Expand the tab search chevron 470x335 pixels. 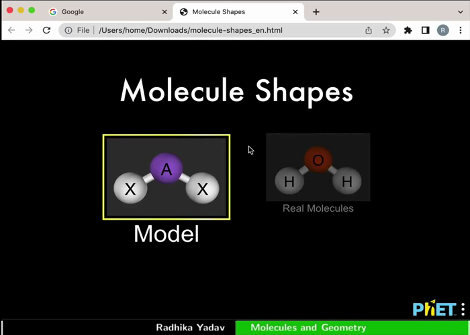[x=460, y=12]
